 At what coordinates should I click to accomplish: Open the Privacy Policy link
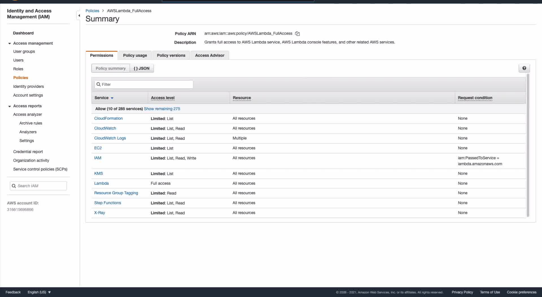click(x=462, y=292)
